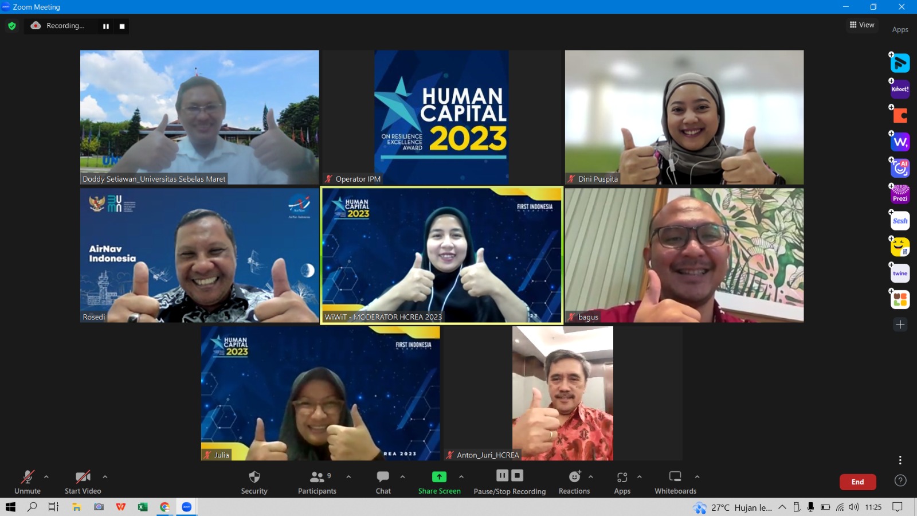
Task: Expand the Share Screen options arrow
Action: pyautogui.click(x=461, y=476)
